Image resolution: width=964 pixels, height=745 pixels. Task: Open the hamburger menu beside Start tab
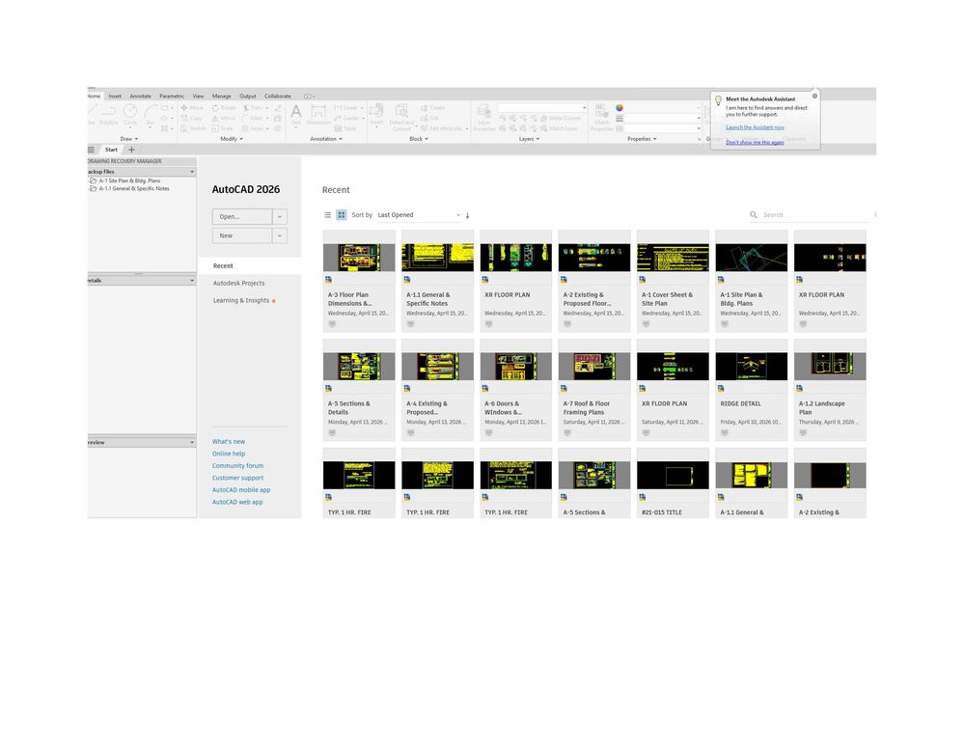tap(91, 150)
